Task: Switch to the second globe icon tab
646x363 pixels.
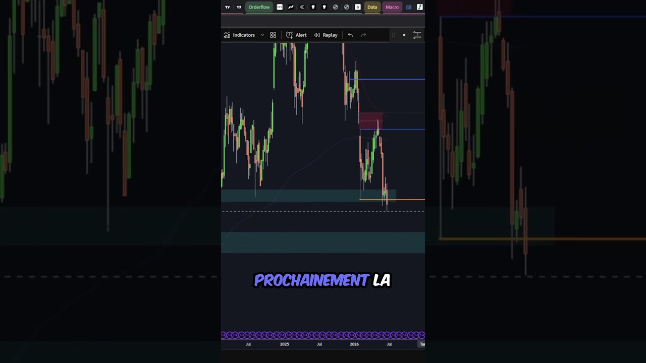Action: 346,7
